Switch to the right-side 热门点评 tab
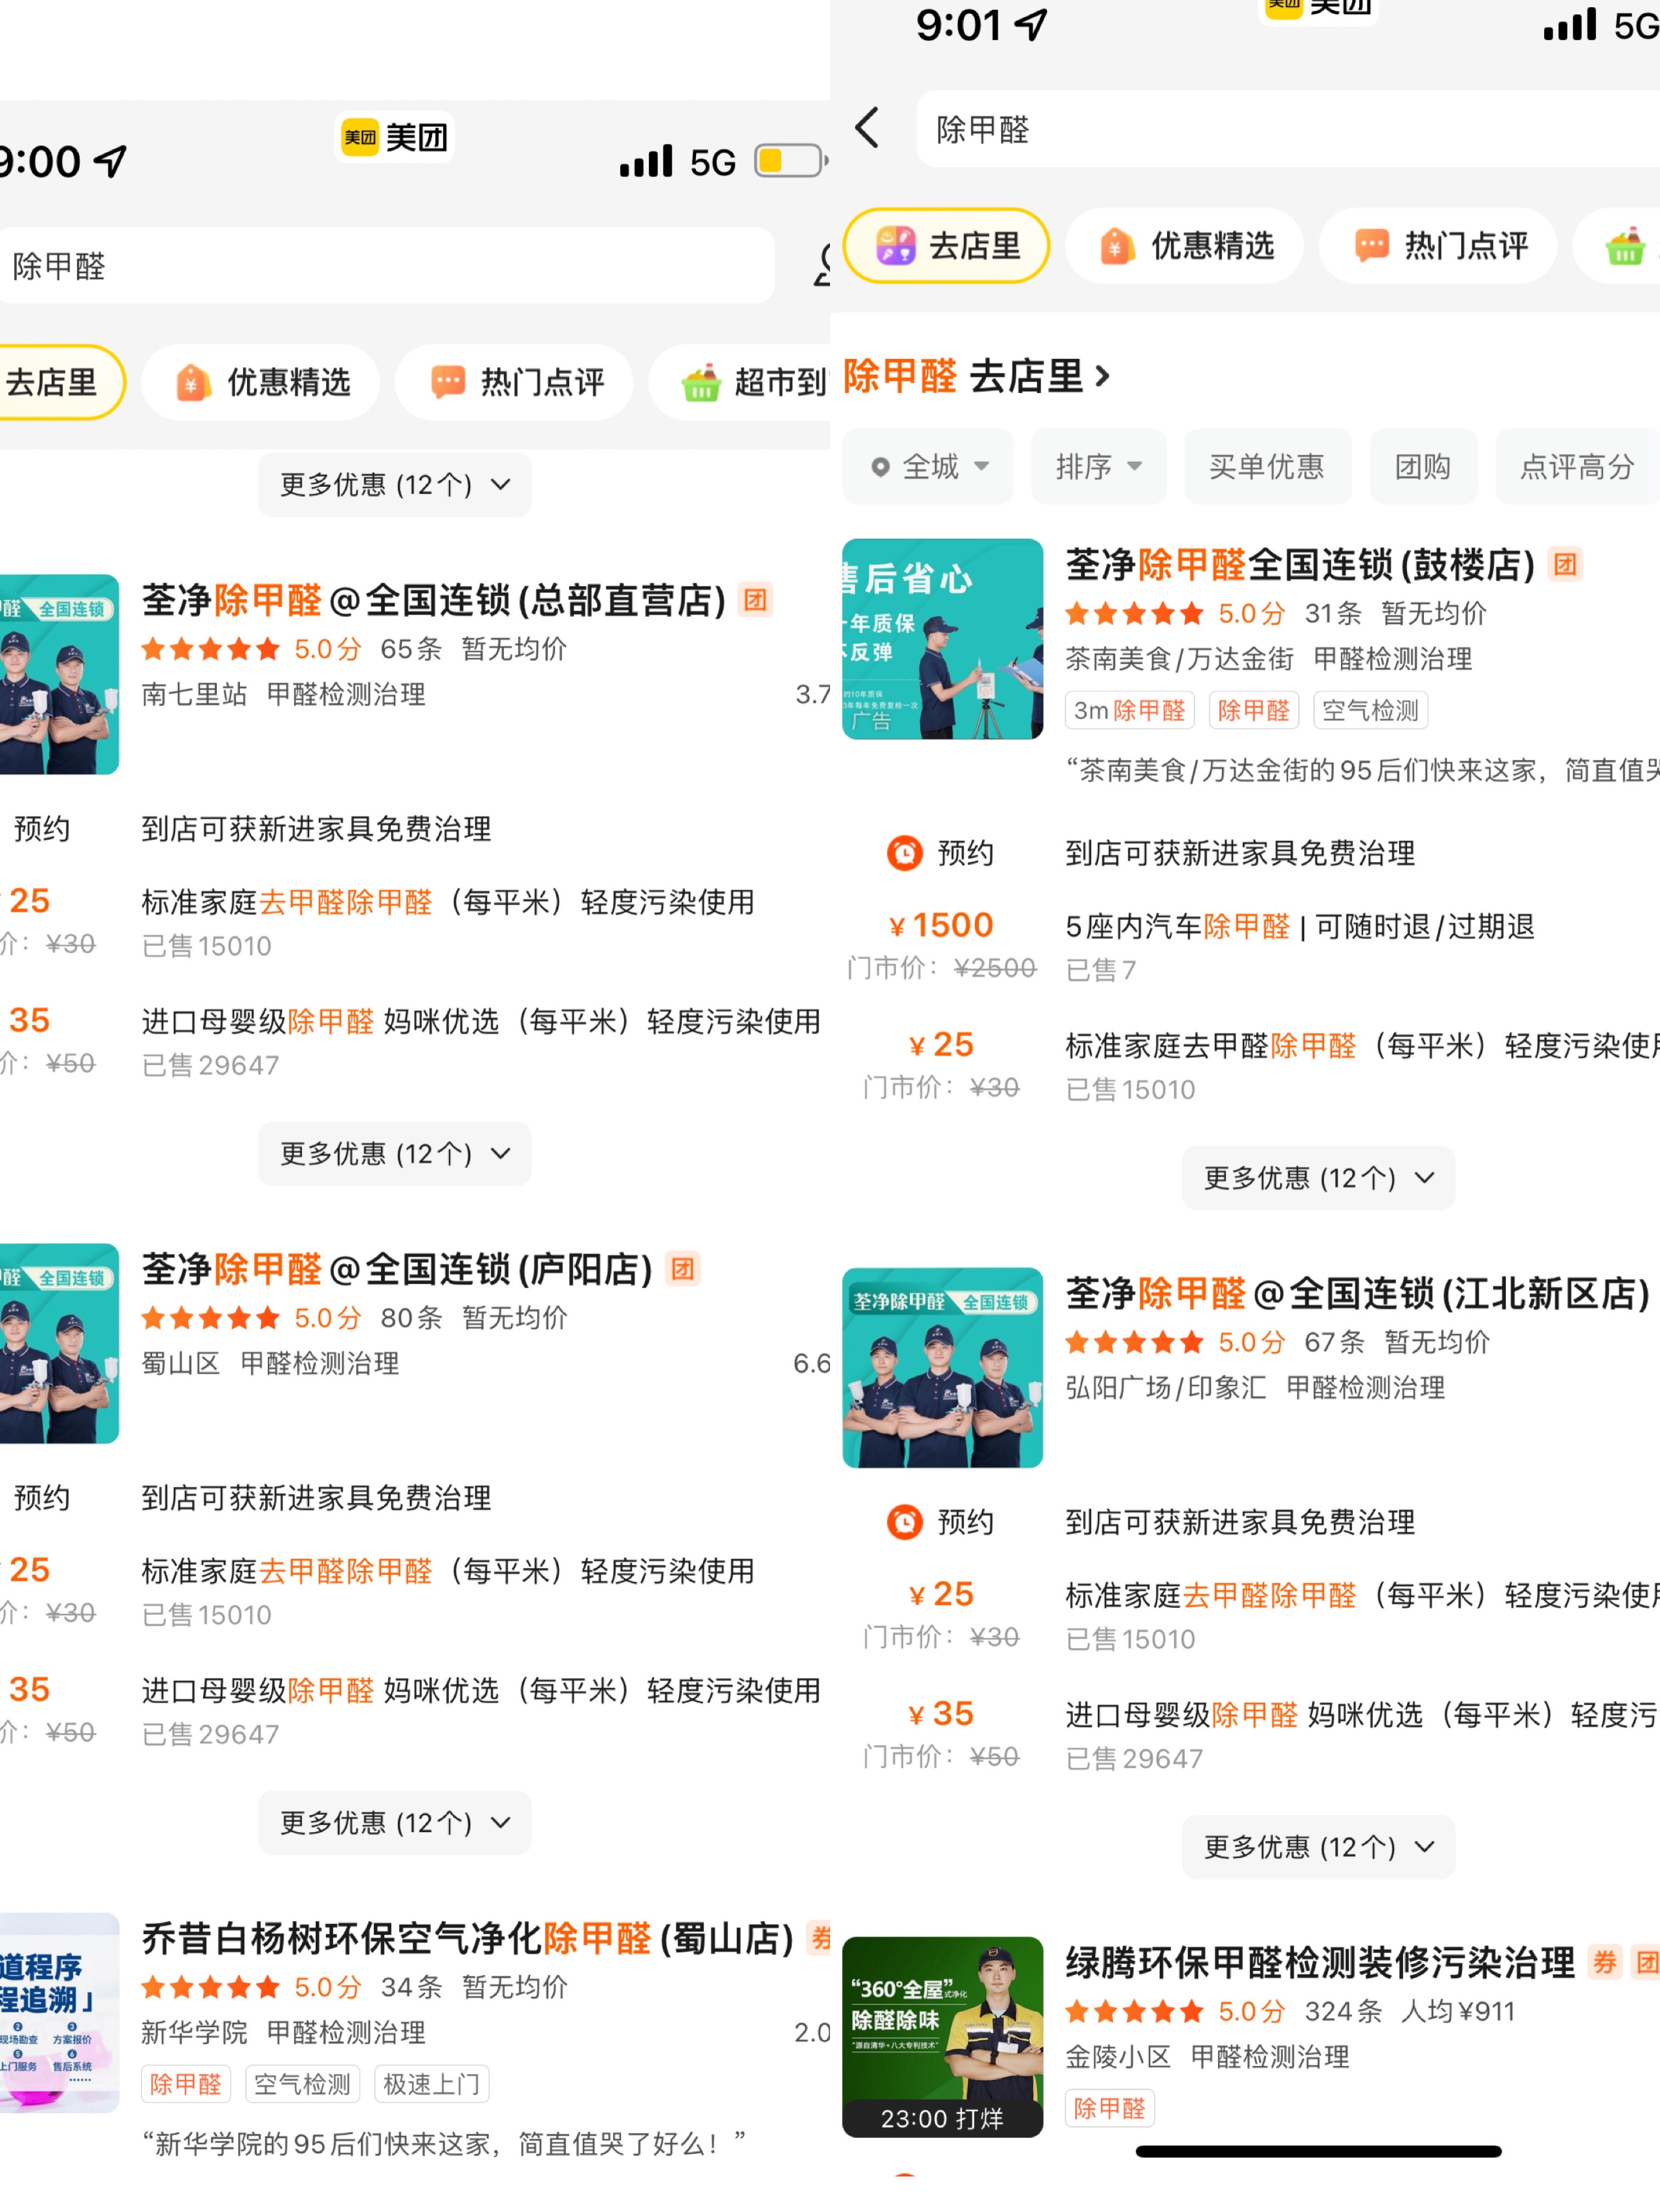The width and height of the screenshot is (1660, 2212). tap(1438, 245)
